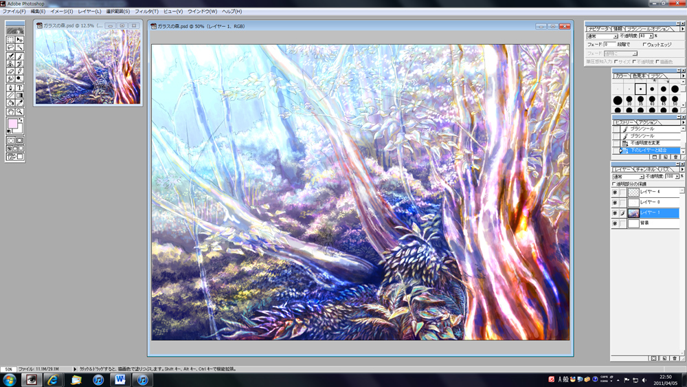Create new layer from Layers panel bottom
687x387 pixels.
[664, 359]
